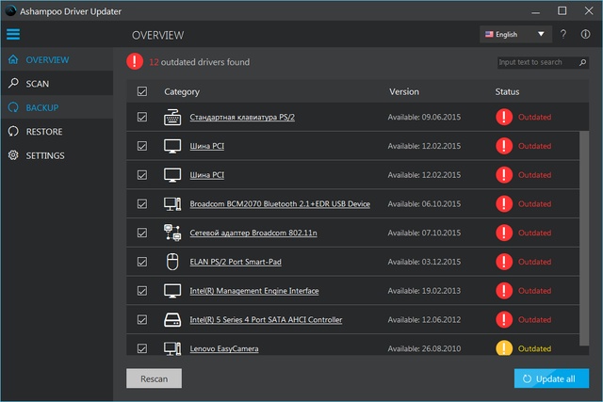This screenshot has width=603, height=402.
Task: Click red outdated alert icon for Intel Management Engine
Action: [x=505, y=291]
